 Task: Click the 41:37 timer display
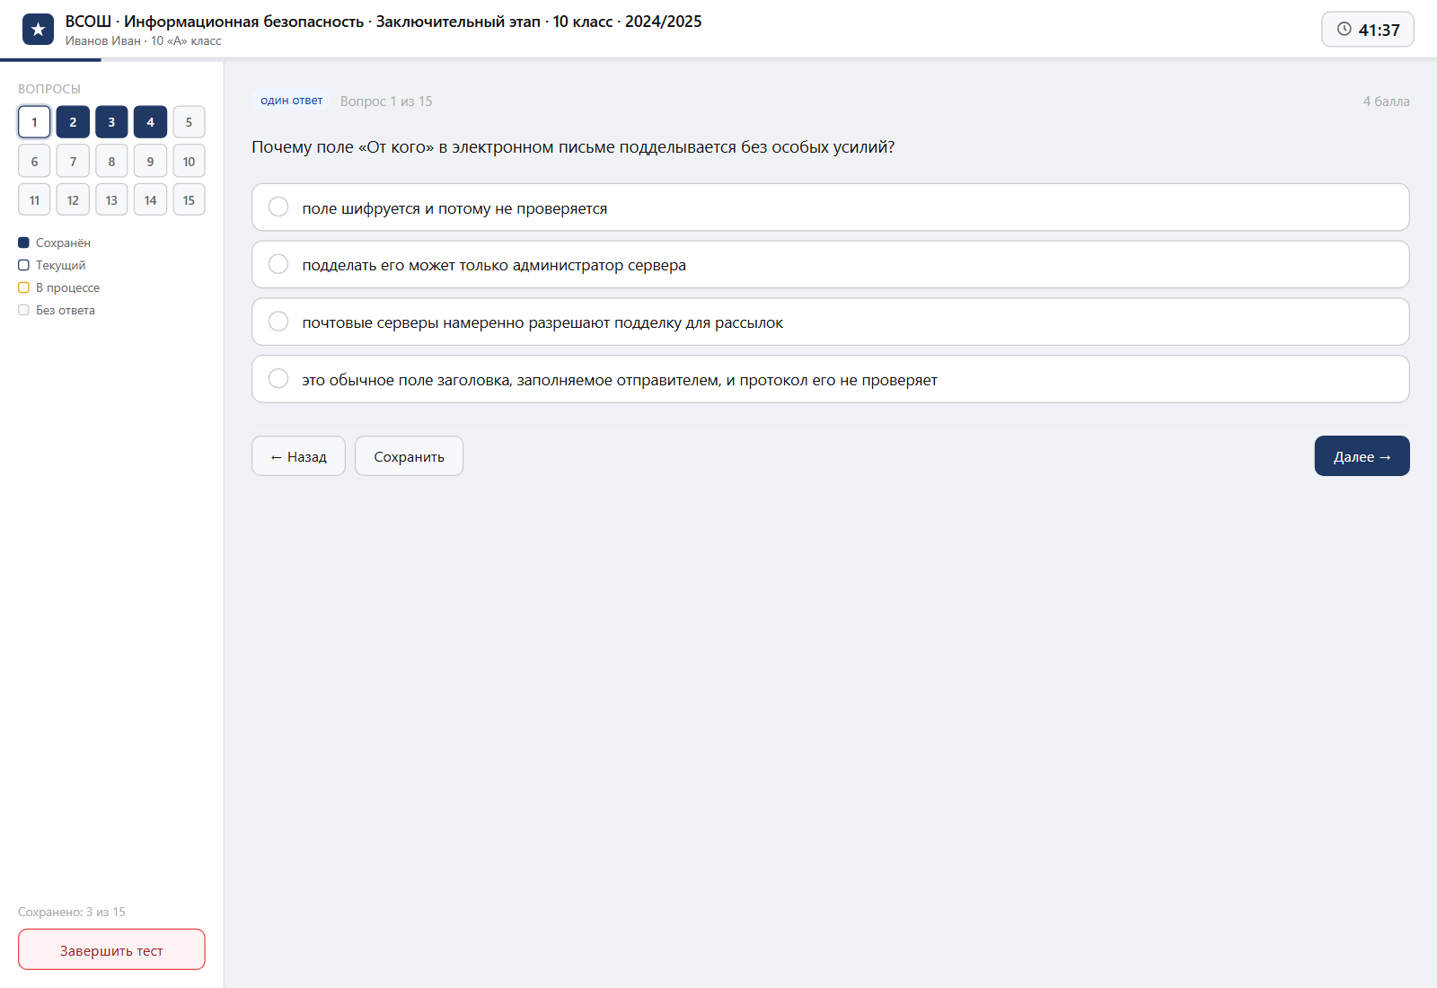(1368, 30)
